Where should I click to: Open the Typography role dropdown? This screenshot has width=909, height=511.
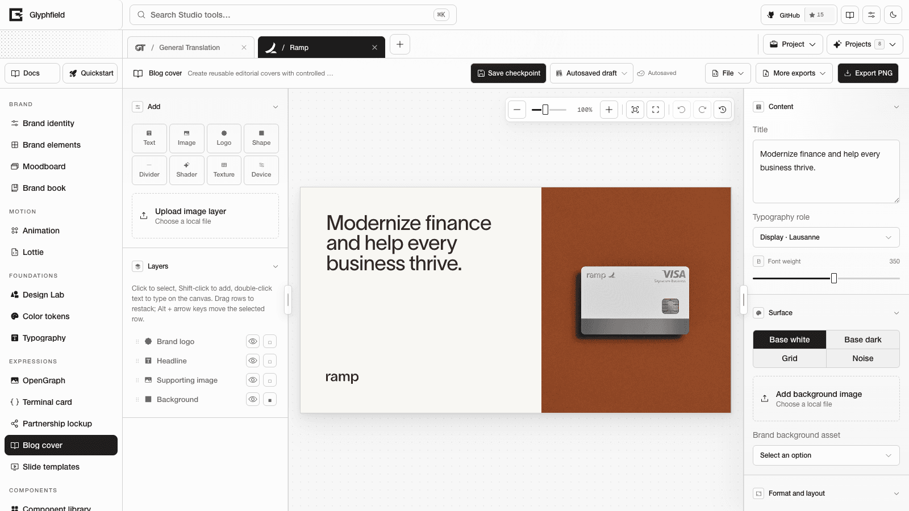(826, 237)
